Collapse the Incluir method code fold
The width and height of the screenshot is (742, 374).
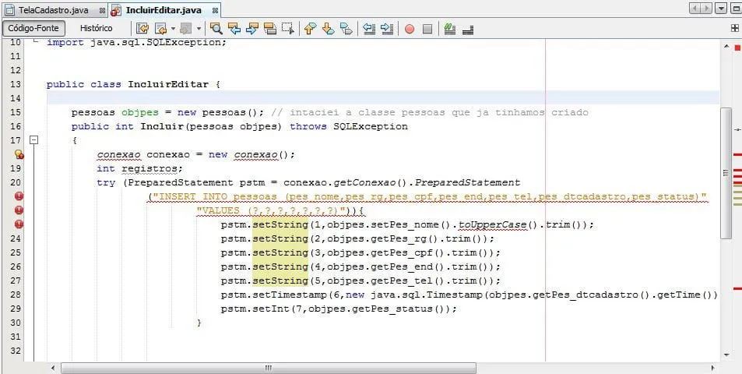[33, 140]
